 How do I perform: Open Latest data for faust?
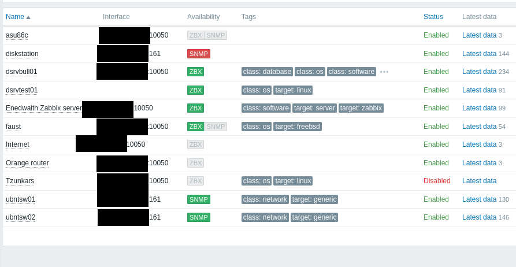pyautogui.click(x=479, y=127)
